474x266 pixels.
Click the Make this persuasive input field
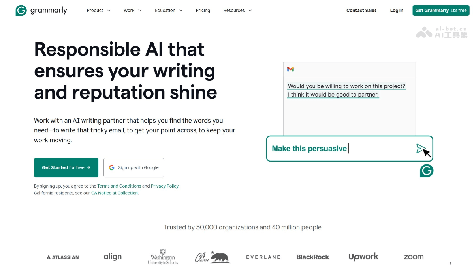[340, 149]
